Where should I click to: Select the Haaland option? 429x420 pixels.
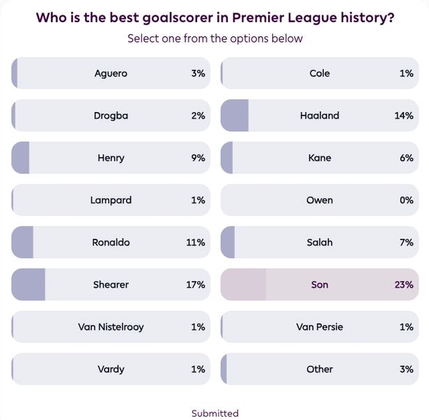tap(320, 116)
